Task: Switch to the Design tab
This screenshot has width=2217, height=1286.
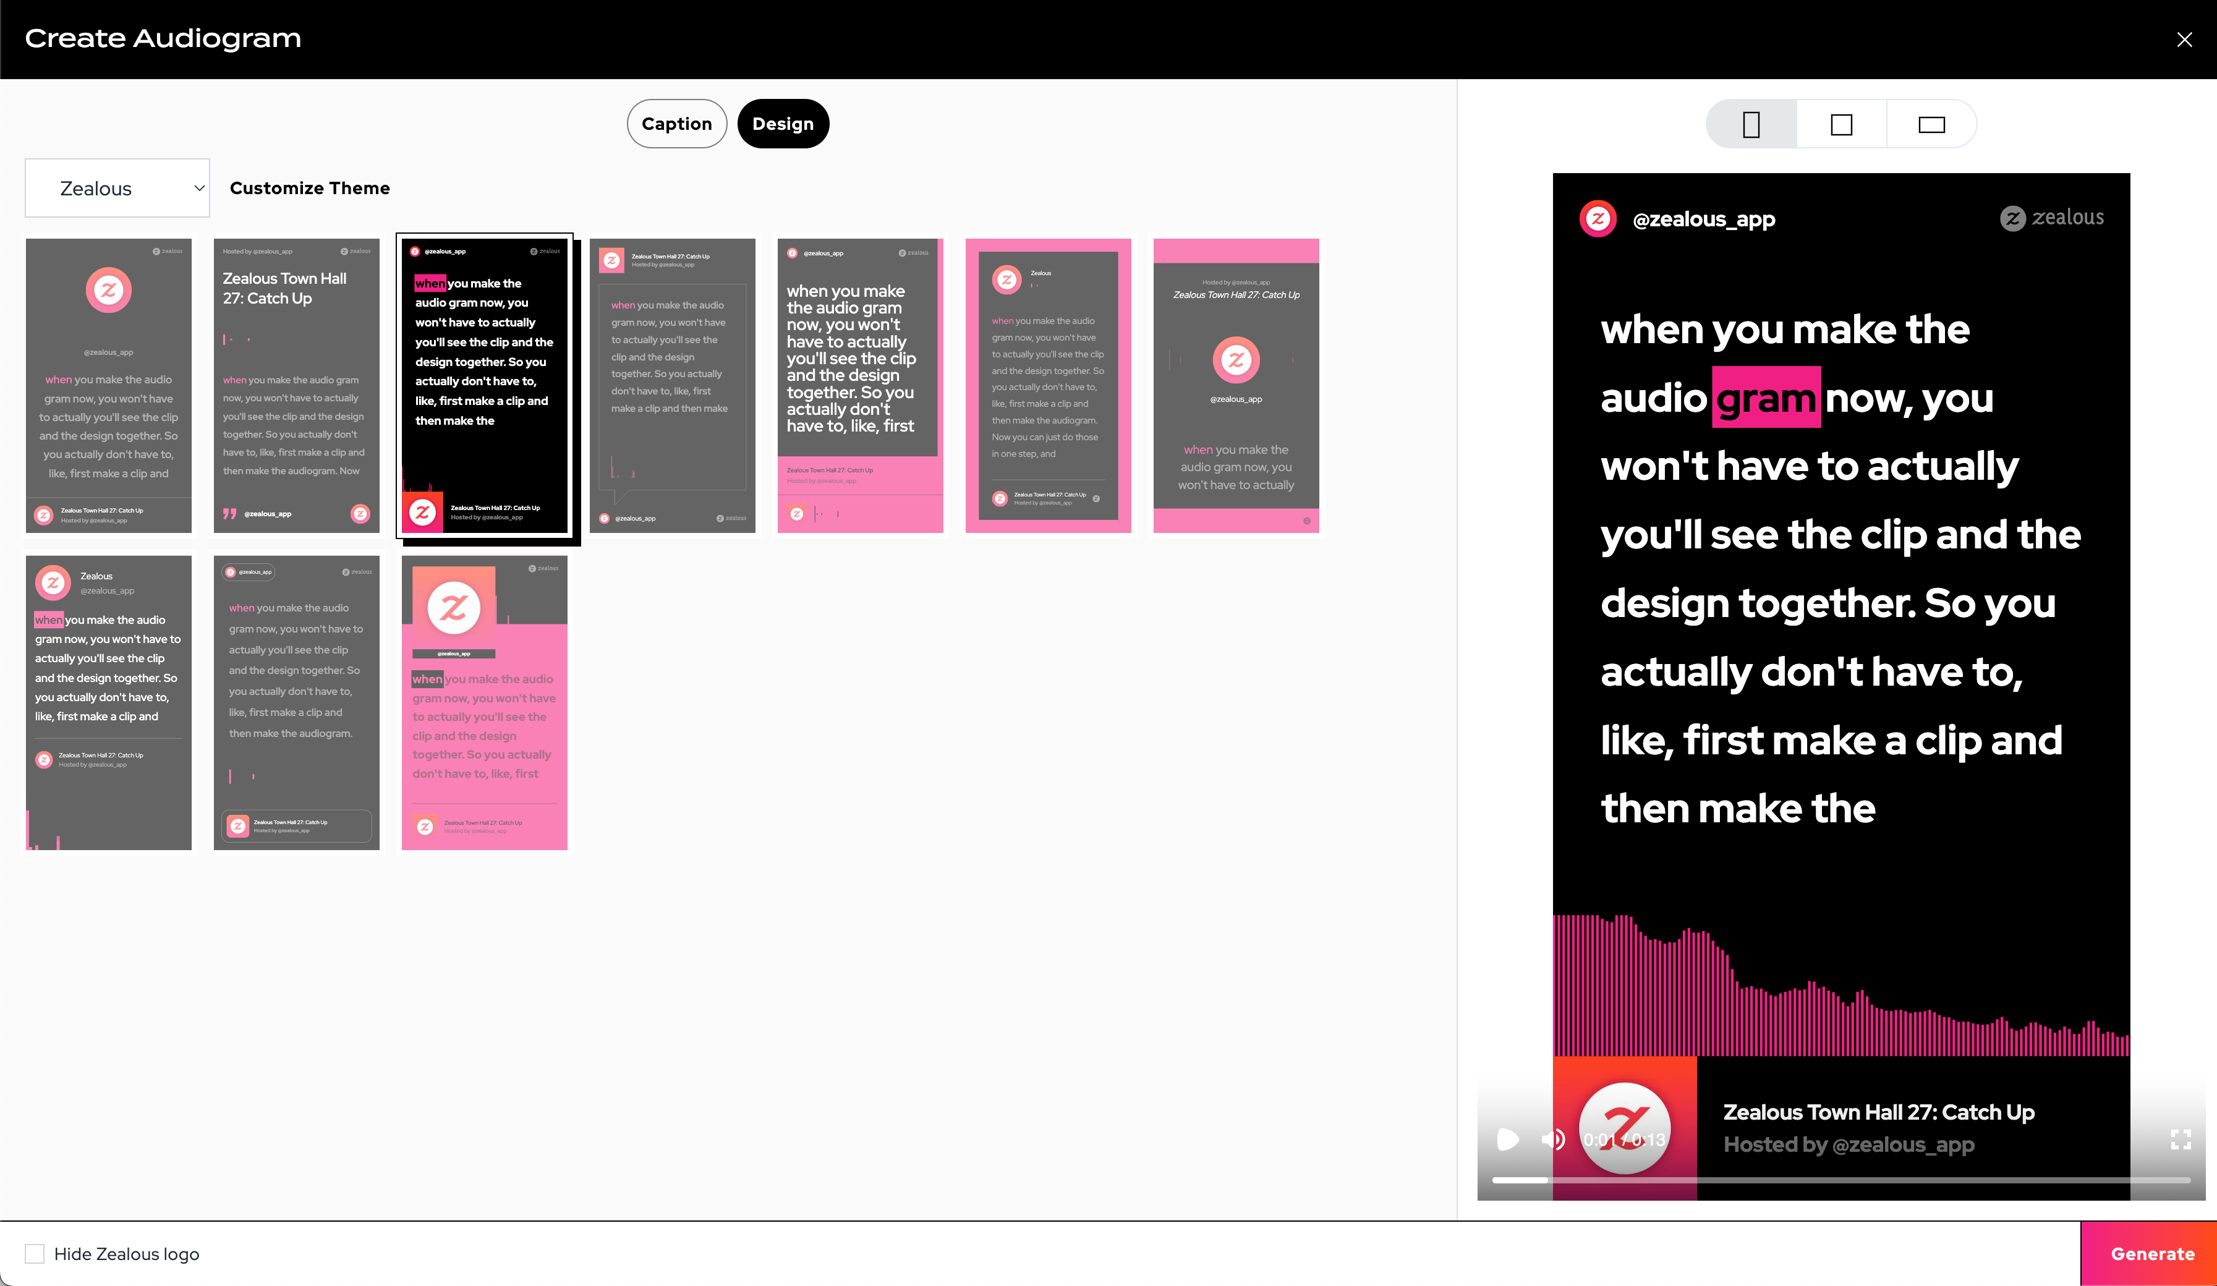Action: (782, 124)
